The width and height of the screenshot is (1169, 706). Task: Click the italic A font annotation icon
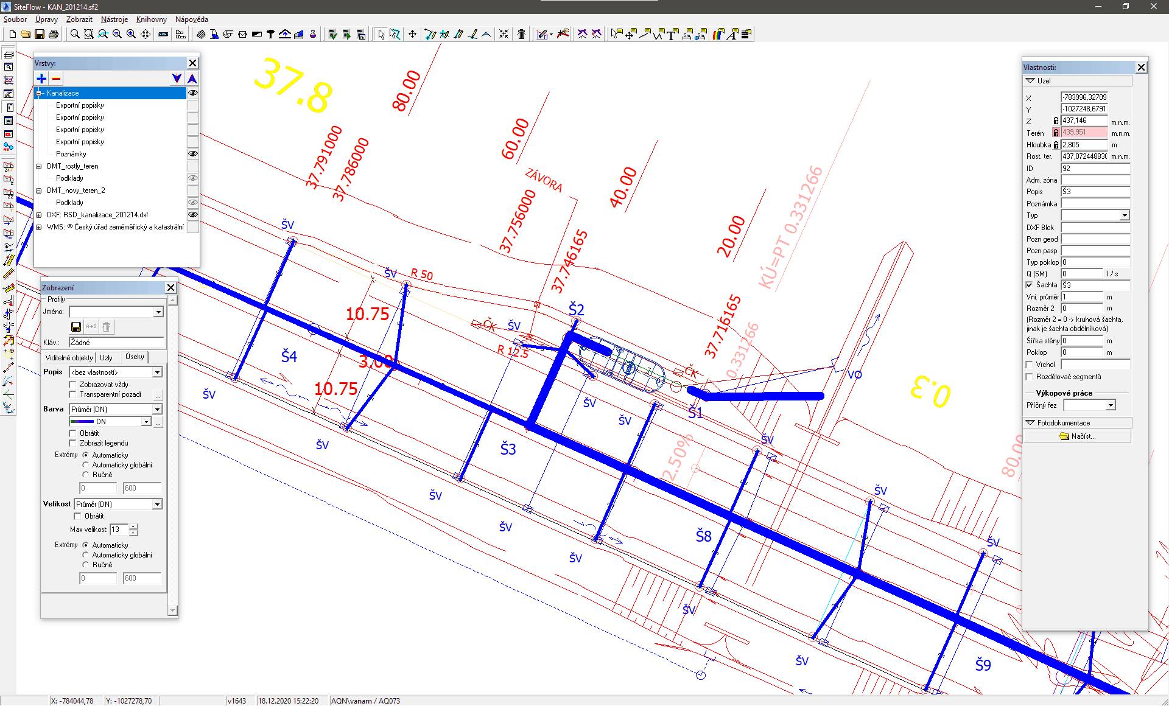pos(732,34)
